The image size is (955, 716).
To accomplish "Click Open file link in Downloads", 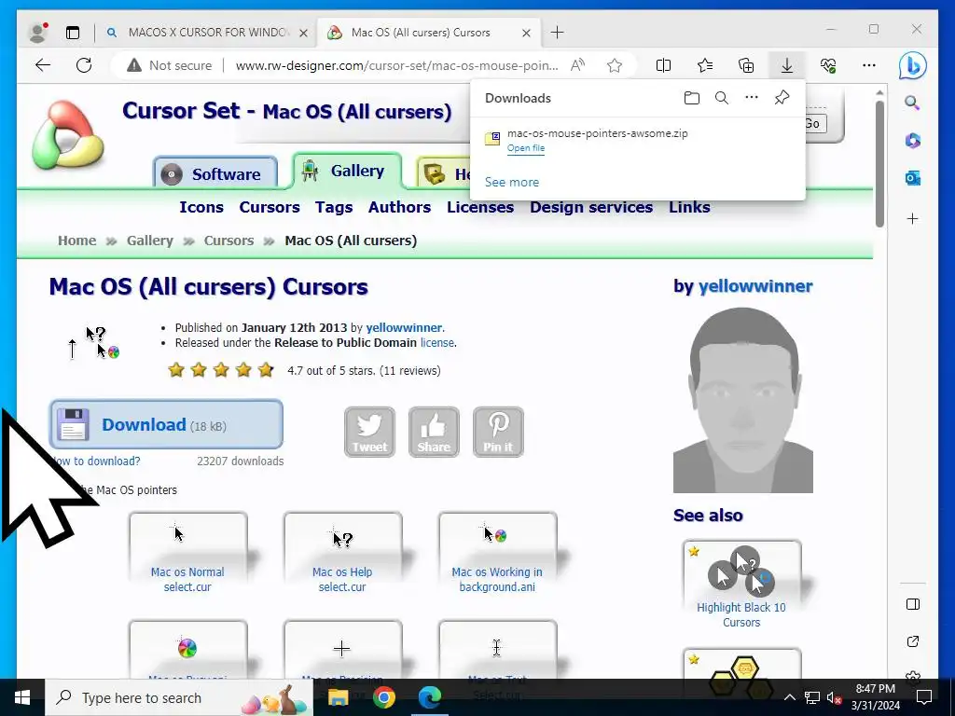I will click(x=526, y=148).
